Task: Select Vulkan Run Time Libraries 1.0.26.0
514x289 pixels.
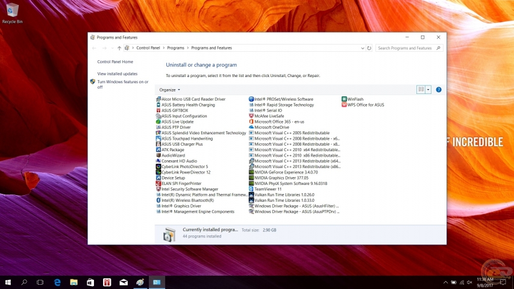Action: pyautogui.click(x=281, y=194)
